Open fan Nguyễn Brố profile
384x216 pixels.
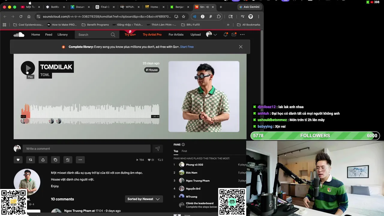(x=193, y=189)
